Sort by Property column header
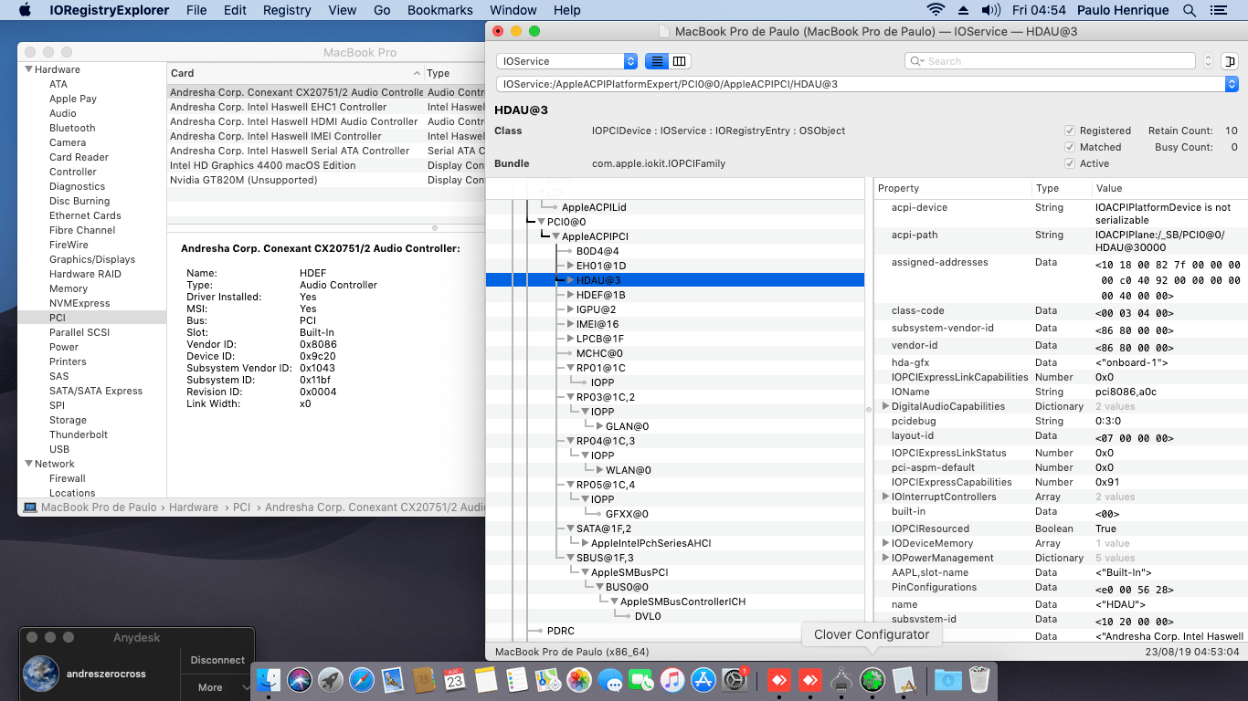1248x701 pixels. (x=952, y=188)
